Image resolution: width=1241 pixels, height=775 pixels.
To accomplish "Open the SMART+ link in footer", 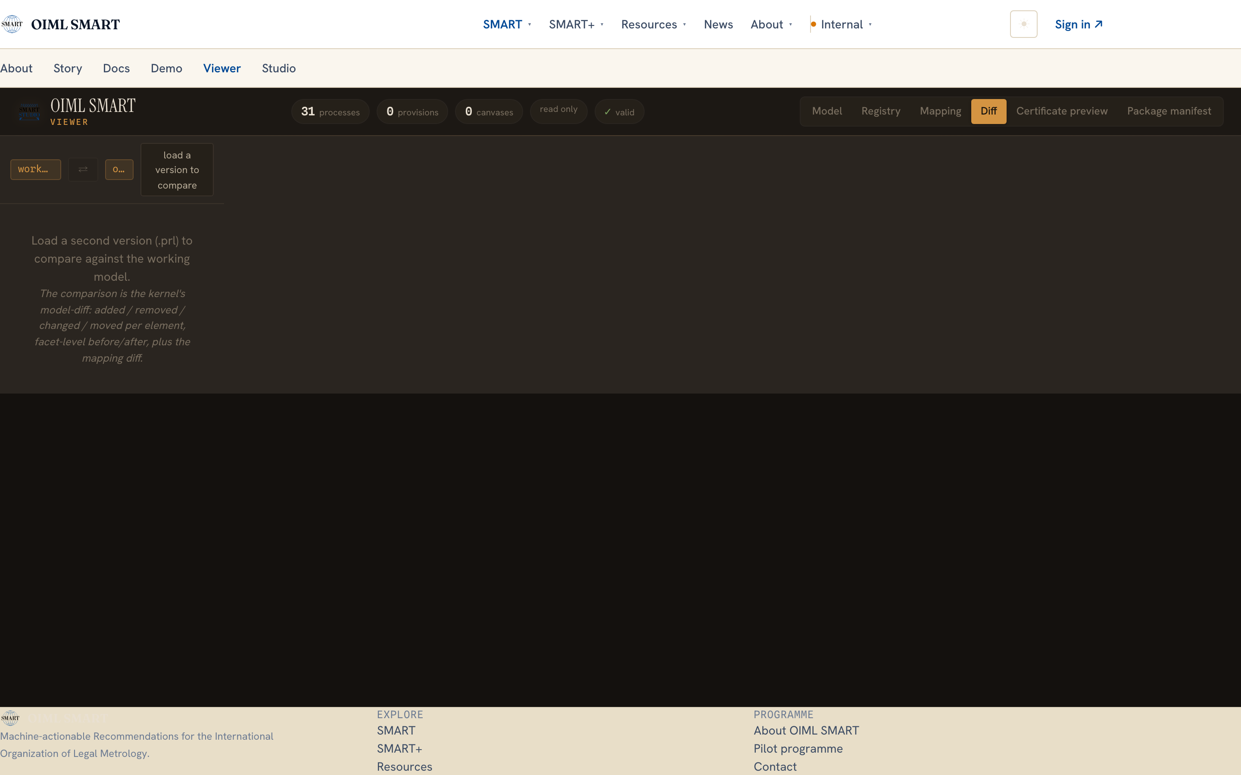I will point(399,748).
